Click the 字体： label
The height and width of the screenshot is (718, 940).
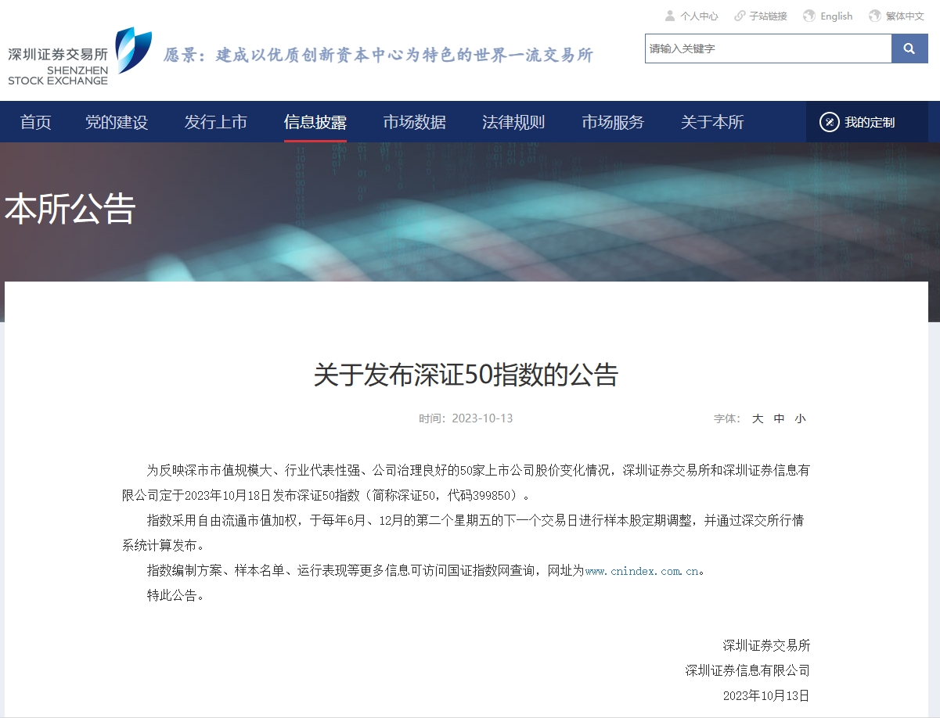(727, 418)
